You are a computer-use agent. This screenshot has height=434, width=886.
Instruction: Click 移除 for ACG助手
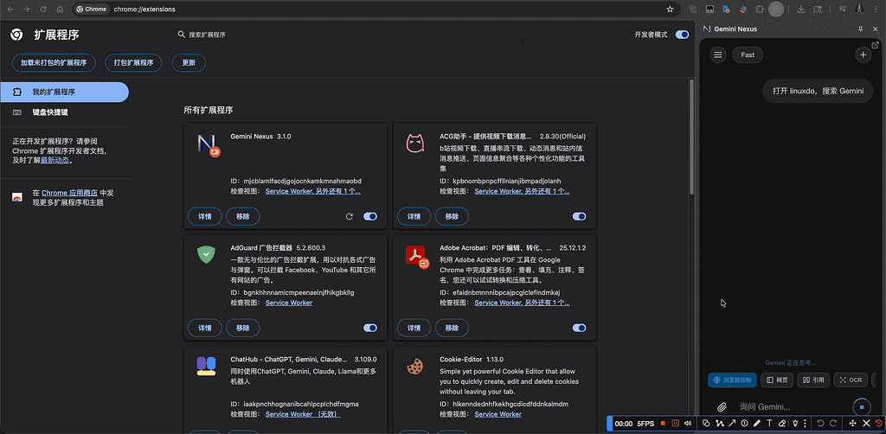[x=452, y=217]
